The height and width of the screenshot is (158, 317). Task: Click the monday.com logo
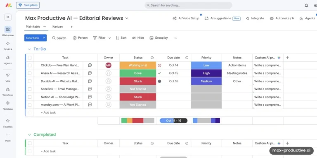pyautogui.click(x=9, y=5)
